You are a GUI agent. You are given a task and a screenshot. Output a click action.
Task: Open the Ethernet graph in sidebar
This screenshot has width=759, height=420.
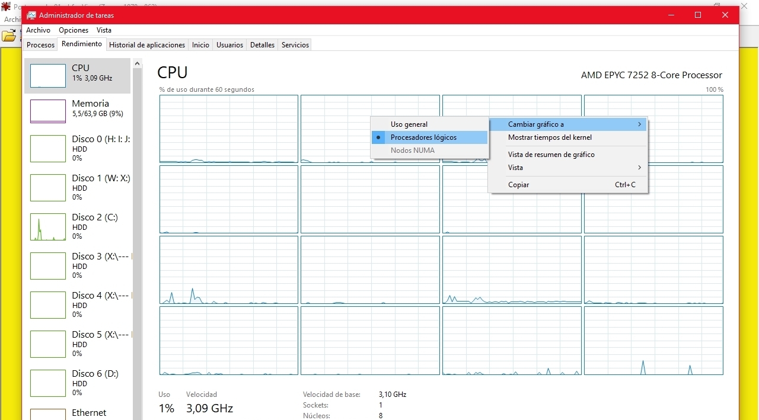[x=48, y=414]
